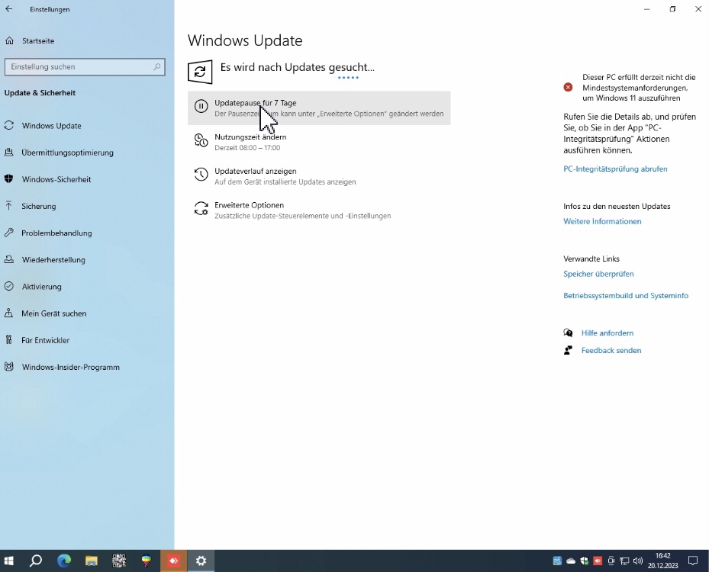Click the update refresh status icon
The width and height of the screenshot is (709, 572).
coord(200,72)
